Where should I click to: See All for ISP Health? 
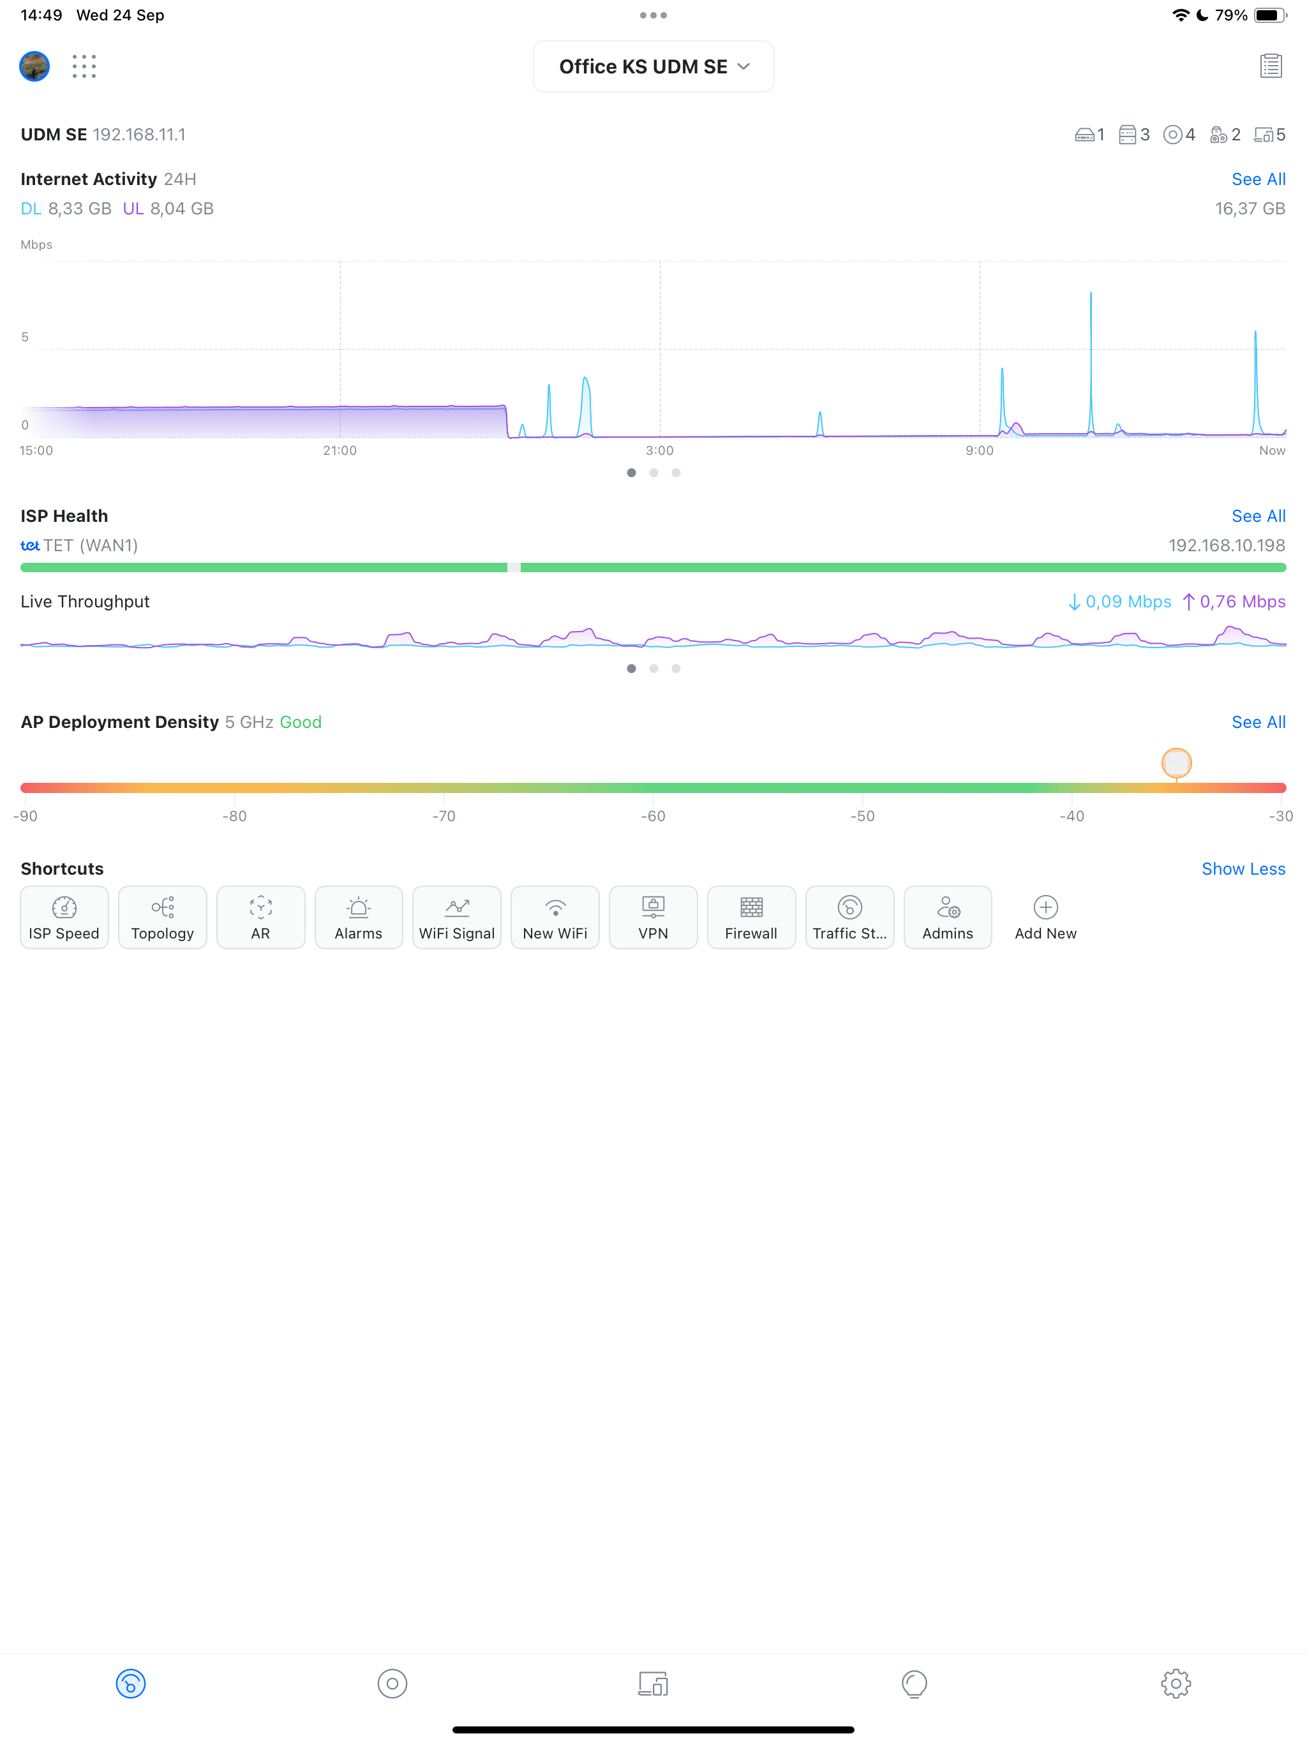(x=1257, y=515)
